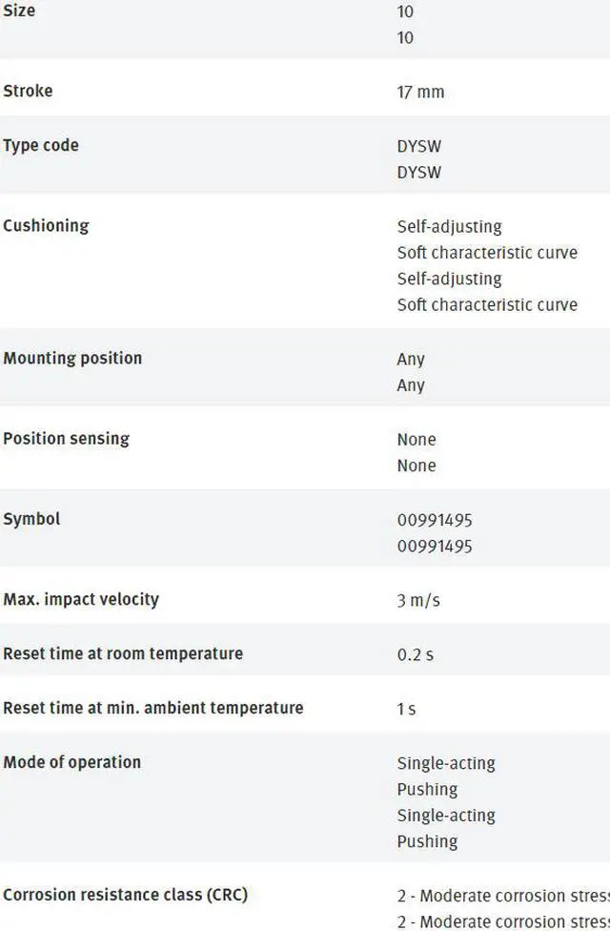Viewport: 610px width, 931px height.
Task: Select the Symbol row label
Action: coord(31,519)
